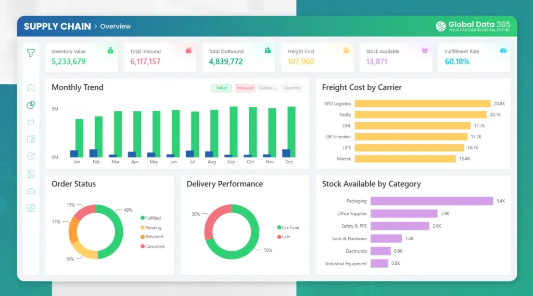Open the shopping basket sidebar icon

(31, 122)
